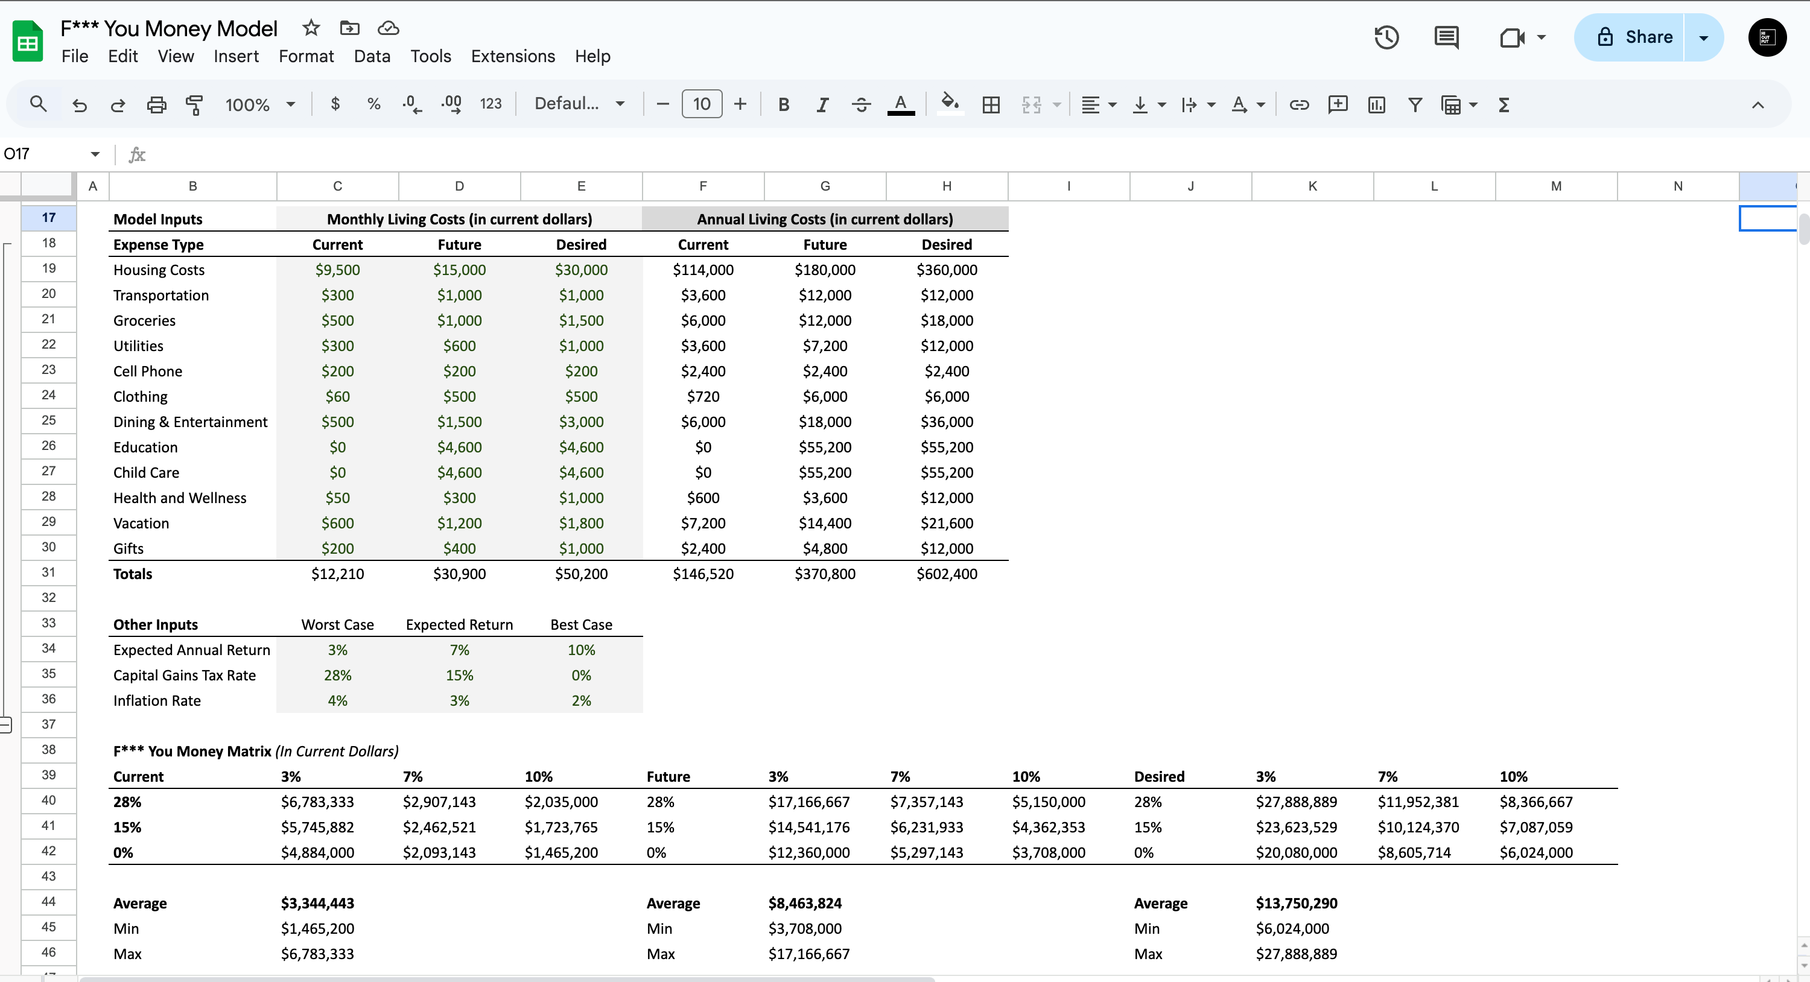Click the create filter funnel icon

point(1415,105)
